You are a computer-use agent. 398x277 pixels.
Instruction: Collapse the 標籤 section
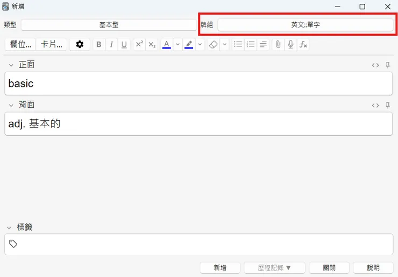[x=9, y=227]
